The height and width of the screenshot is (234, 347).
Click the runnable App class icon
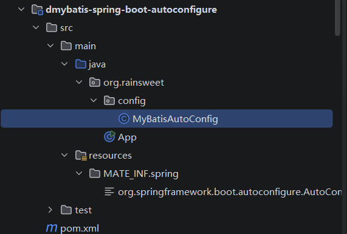(109, 137)
